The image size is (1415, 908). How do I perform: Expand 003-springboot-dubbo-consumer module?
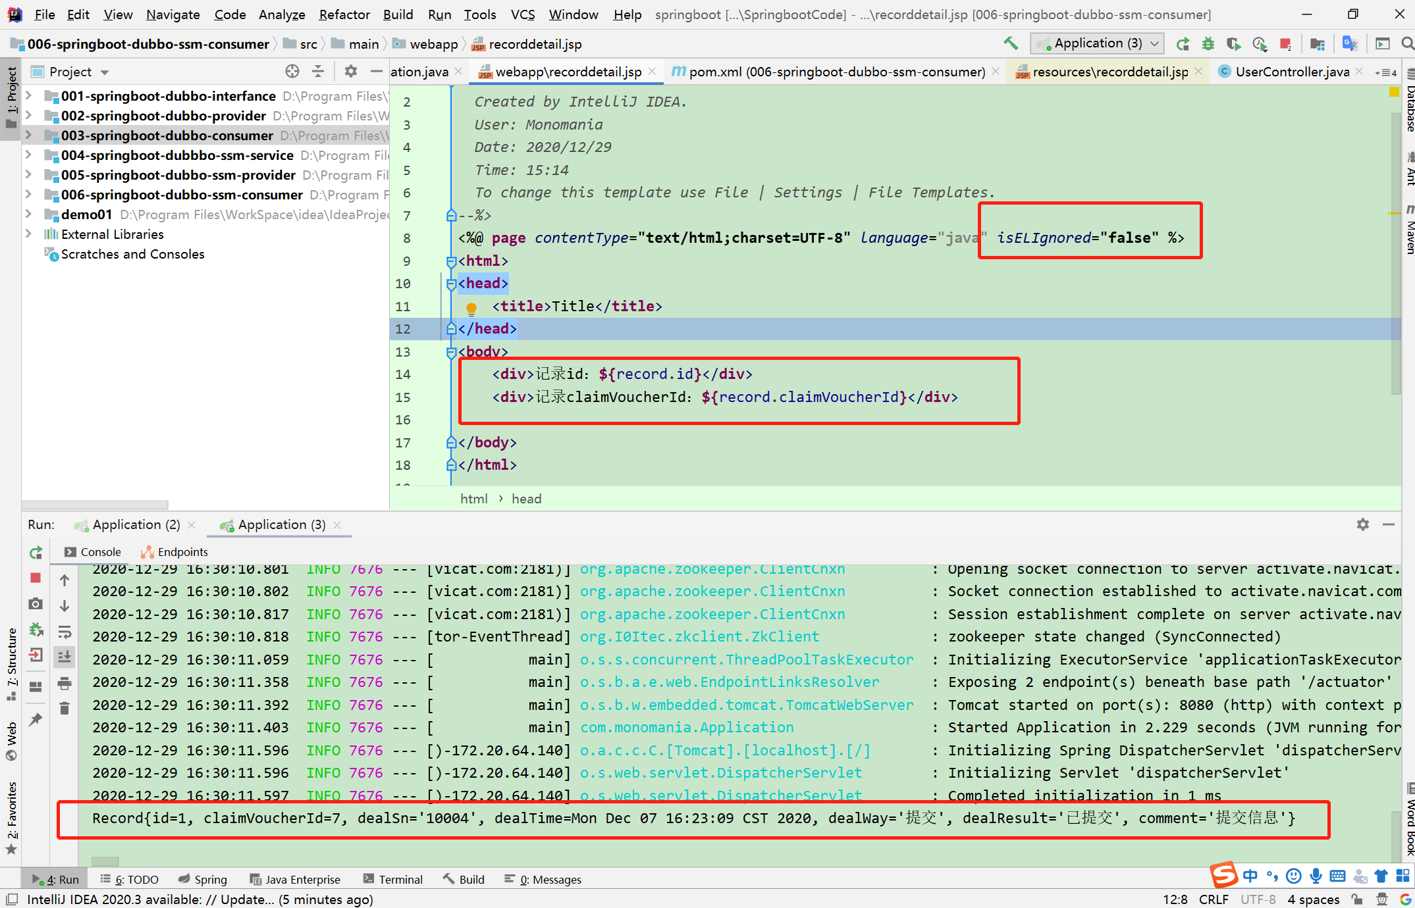(29, 136)
